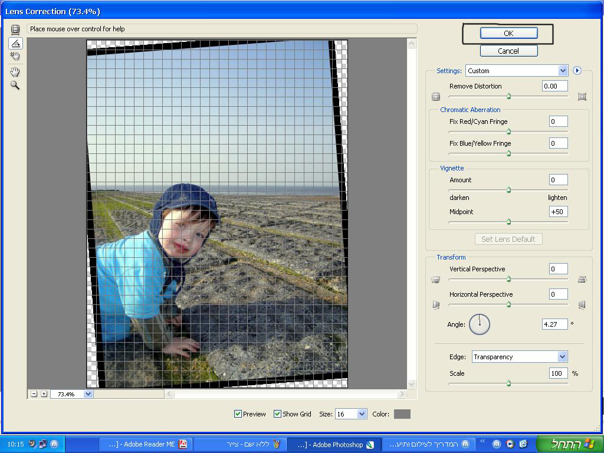Click left Horizontal Perspective icon
The width and height of the screenshot is (604, 453).
coord(436,305)
